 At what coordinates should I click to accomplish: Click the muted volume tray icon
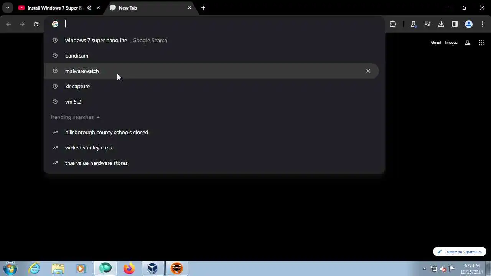443,269
